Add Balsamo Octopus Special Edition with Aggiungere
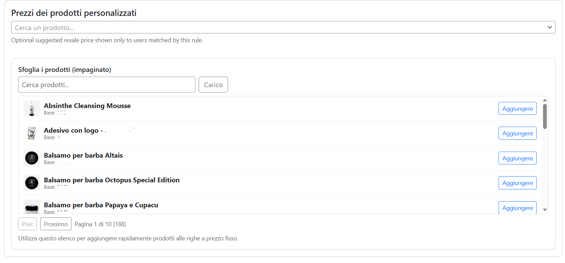The height and width of the screenshot is (263, 565). click(x=517, y=183)
